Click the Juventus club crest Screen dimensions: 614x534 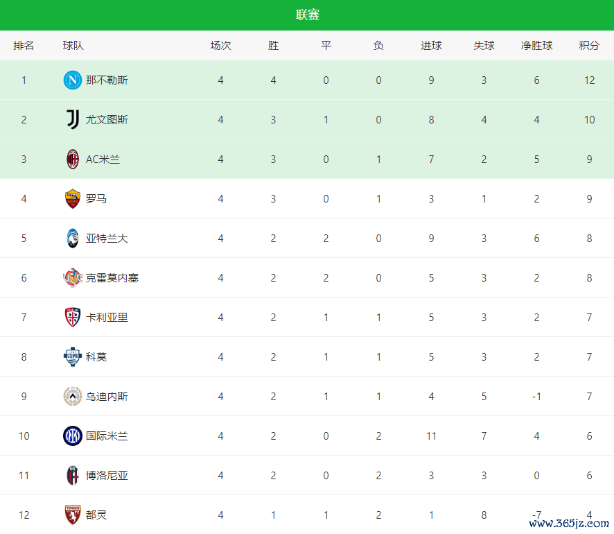pos(73,120)
